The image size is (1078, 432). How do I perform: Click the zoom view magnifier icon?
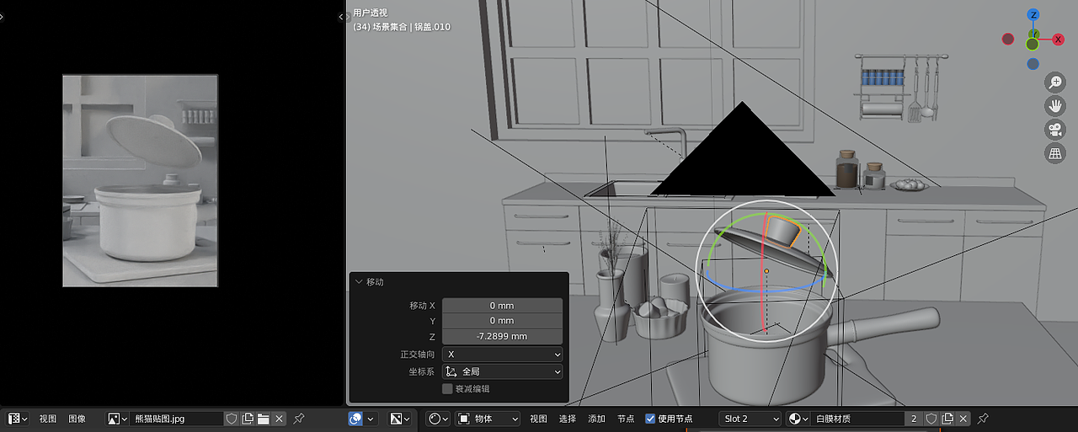(x=1055, y=83)
